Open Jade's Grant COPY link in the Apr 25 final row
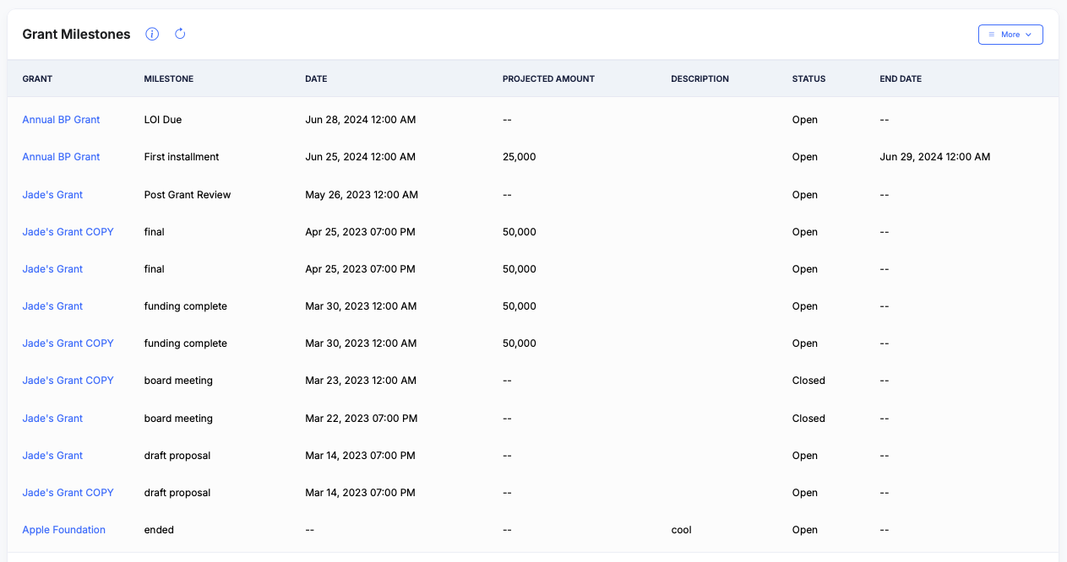 point(68,232)
